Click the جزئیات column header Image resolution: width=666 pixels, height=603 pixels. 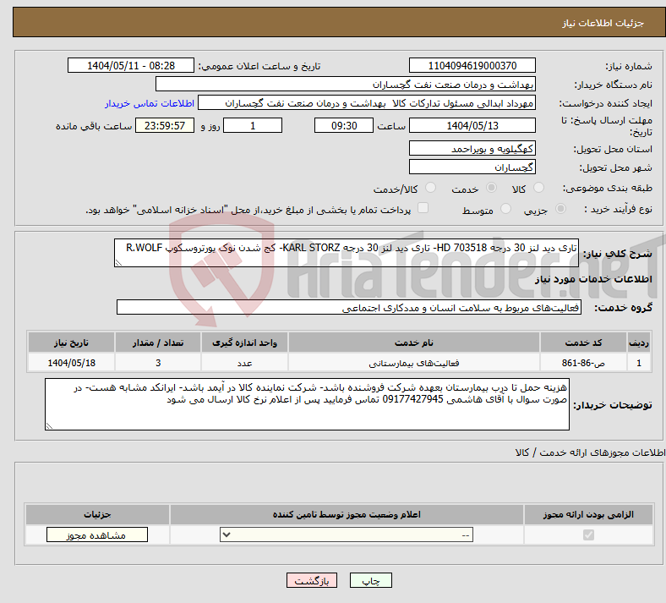point(97,514)
